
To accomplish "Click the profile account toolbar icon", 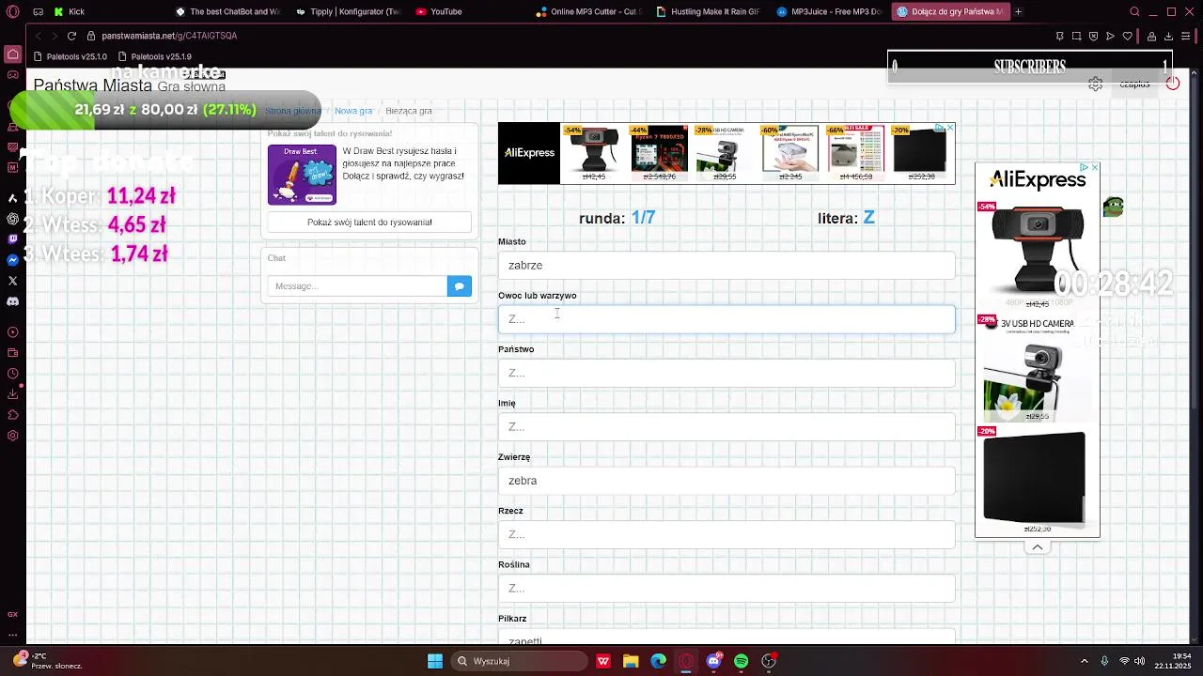I will 1152,36.
